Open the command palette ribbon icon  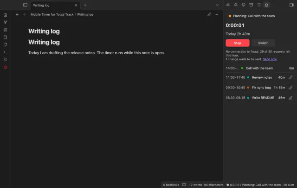pos(5,52)
